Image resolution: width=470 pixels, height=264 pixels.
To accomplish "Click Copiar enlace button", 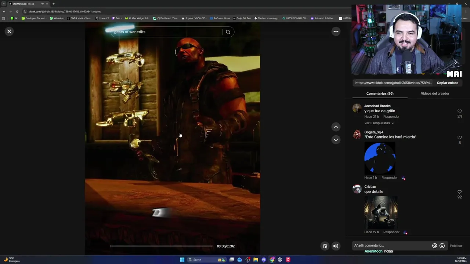I will point(447,83).
